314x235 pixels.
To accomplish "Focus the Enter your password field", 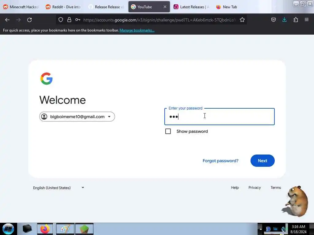I will click(x=220, y=117).
